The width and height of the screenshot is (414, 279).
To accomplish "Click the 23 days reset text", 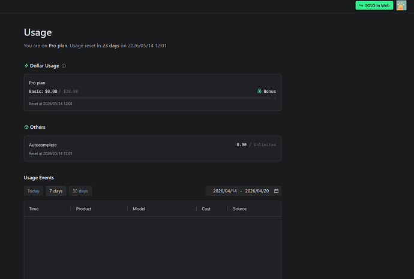I will coord(110,46).
